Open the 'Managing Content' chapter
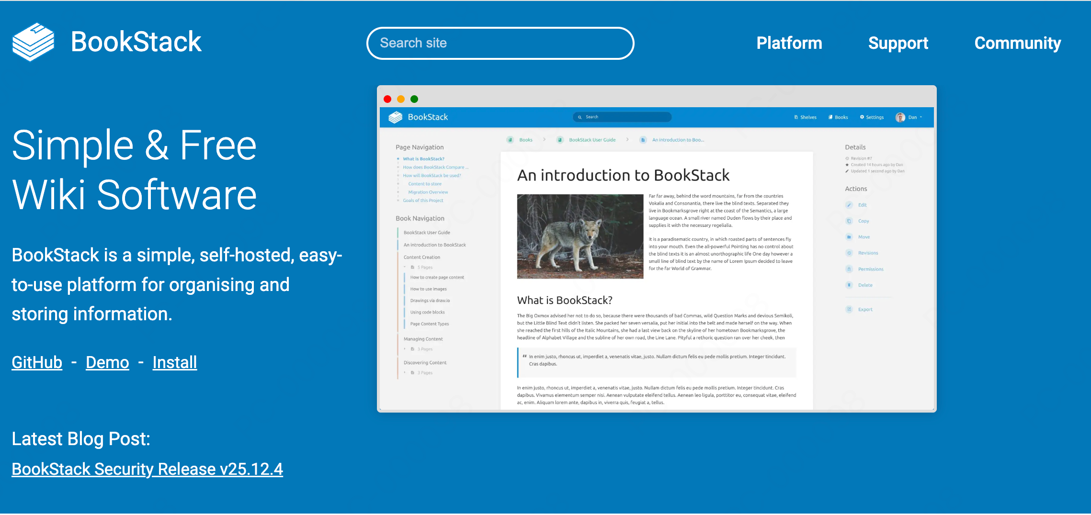The width and height of the screenshot is (1091, 515). tap(423, 339)
